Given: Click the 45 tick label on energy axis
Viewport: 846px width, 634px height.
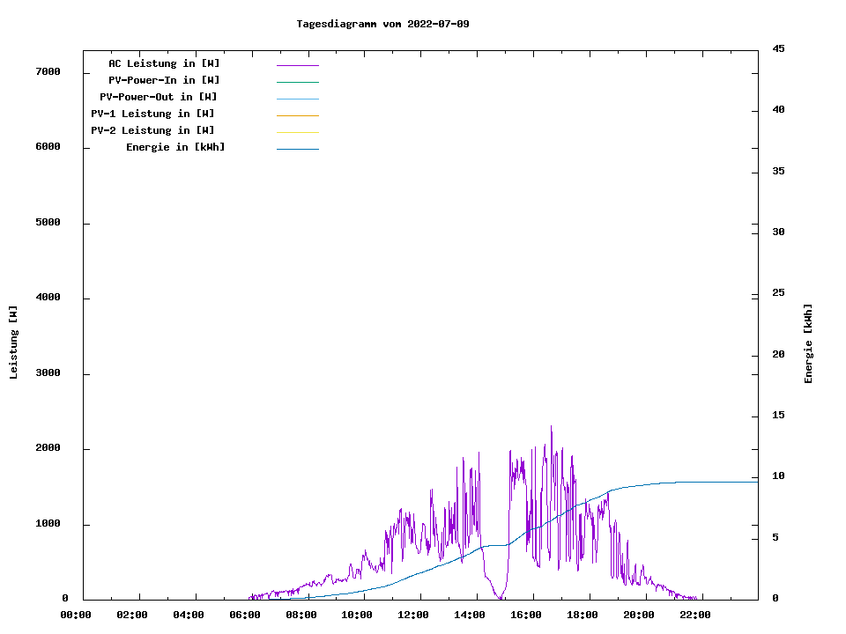Looking at the screenshot, I should click(779, 48).
